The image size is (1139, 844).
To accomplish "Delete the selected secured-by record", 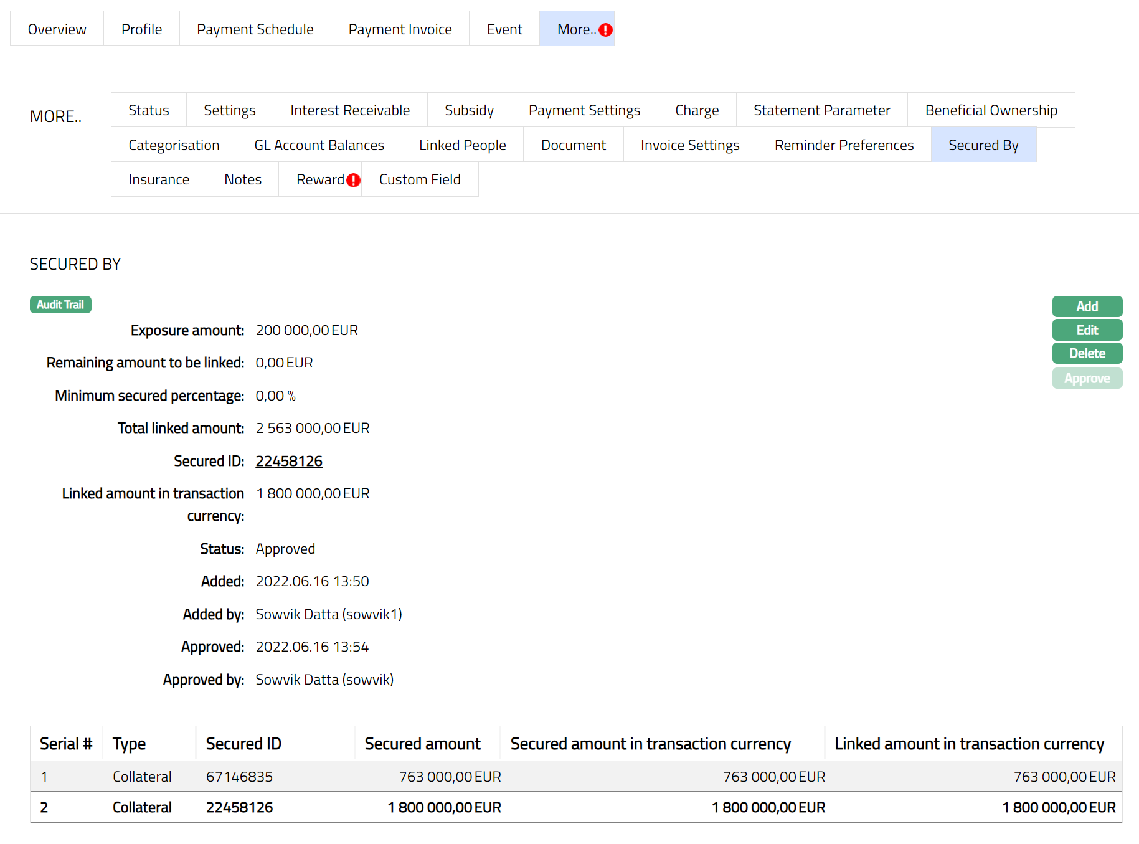I will pos(1087,353).
